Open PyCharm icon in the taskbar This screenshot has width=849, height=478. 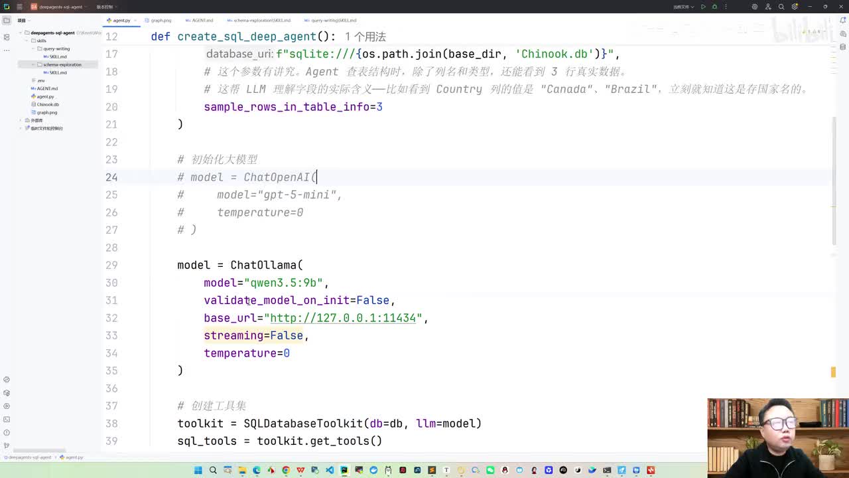tap(344, 470)
